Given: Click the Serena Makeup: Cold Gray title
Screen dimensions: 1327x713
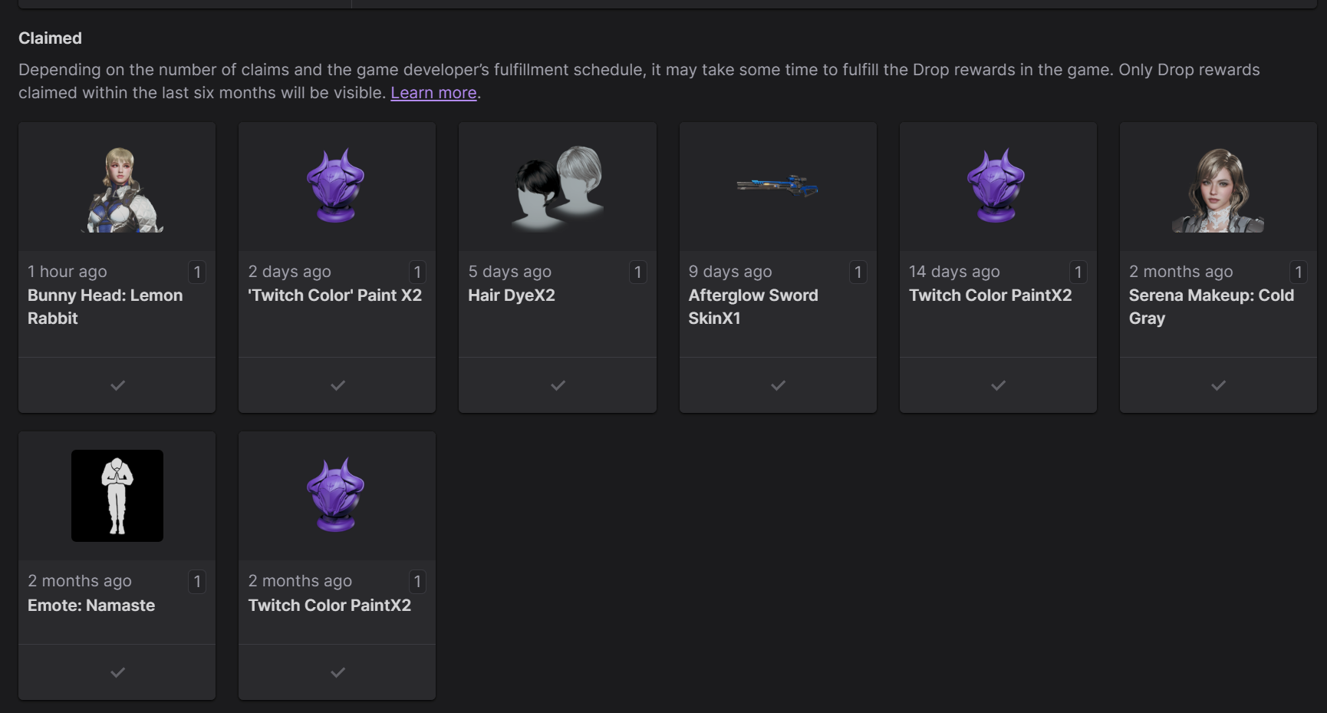Looking at the screenshot, I should 1211,307.
